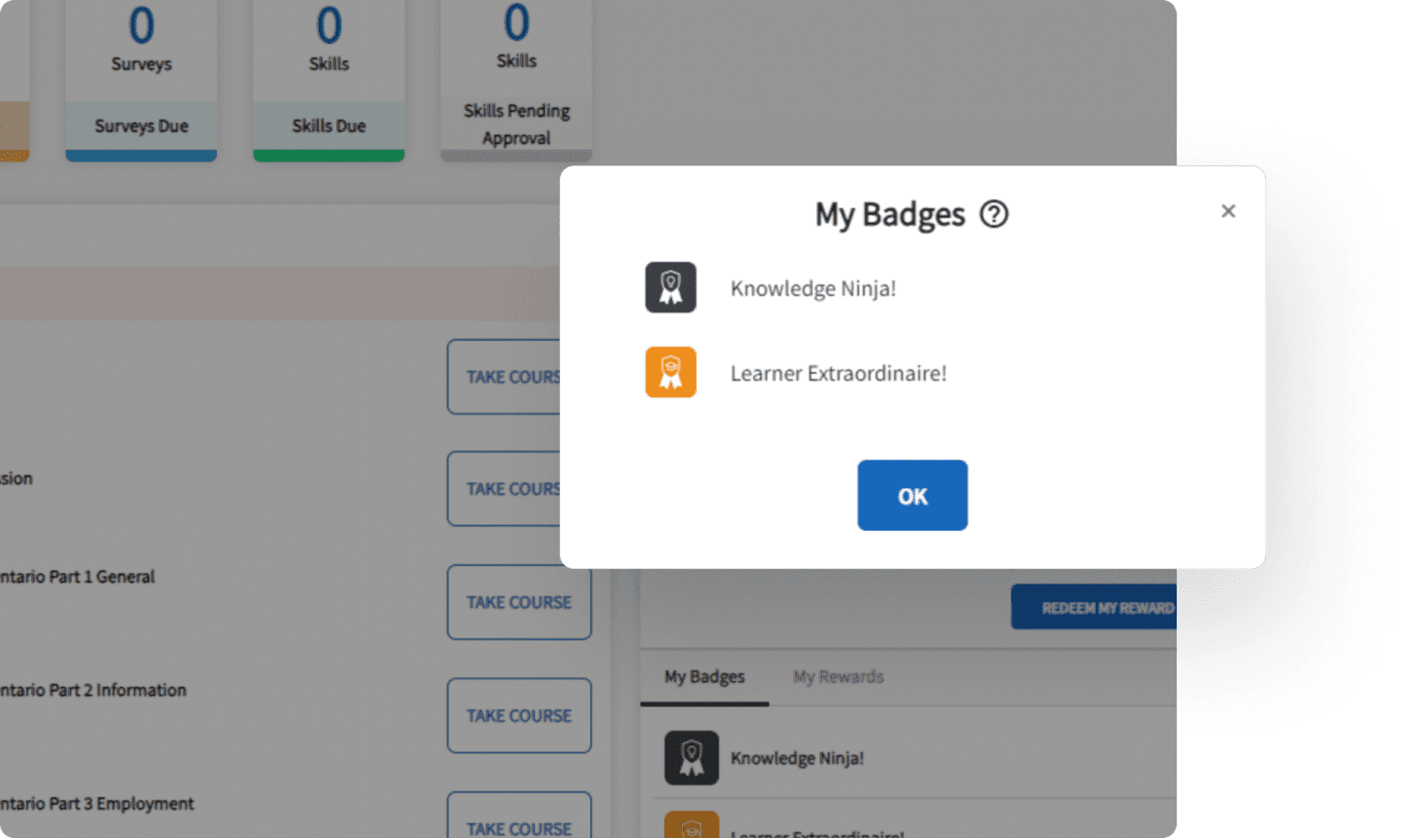Viewport: 1412px width, 838px height.
Task: Take the Ontario Part 2 Information course
Action: coord(518,716)
